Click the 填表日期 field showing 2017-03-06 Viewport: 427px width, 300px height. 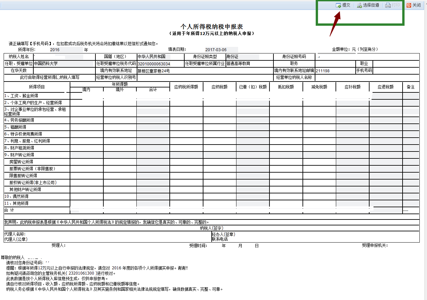click(221, 50)
